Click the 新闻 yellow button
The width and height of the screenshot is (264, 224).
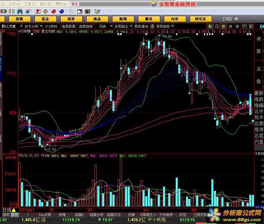pos(123,19)
